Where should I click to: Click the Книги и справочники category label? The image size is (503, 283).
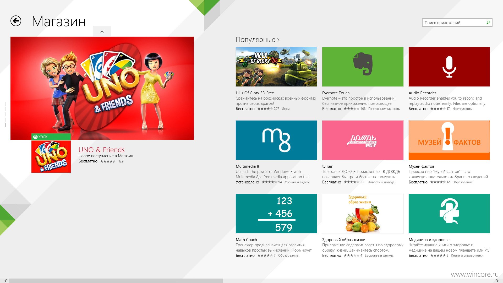(x=467, y=255)
